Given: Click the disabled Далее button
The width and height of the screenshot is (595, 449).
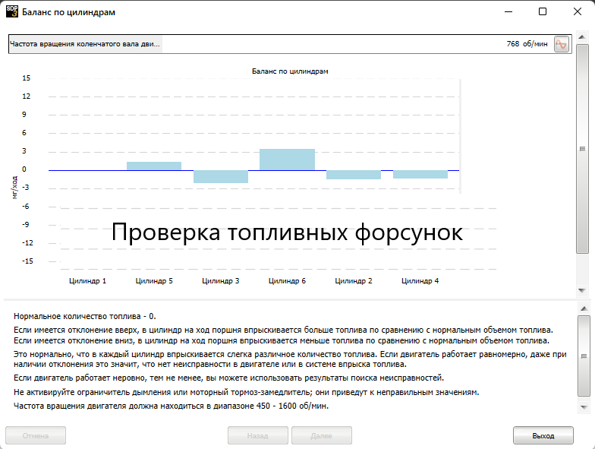Looking at the screenshot, I should click(x=322, y=435).
